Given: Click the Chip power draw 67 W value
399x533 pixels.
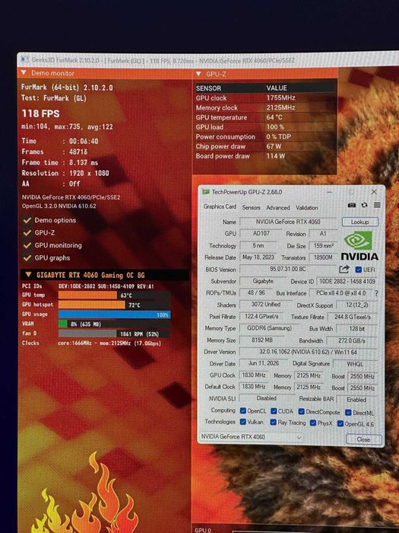Looking at the screenshot, I should [274, 146].
